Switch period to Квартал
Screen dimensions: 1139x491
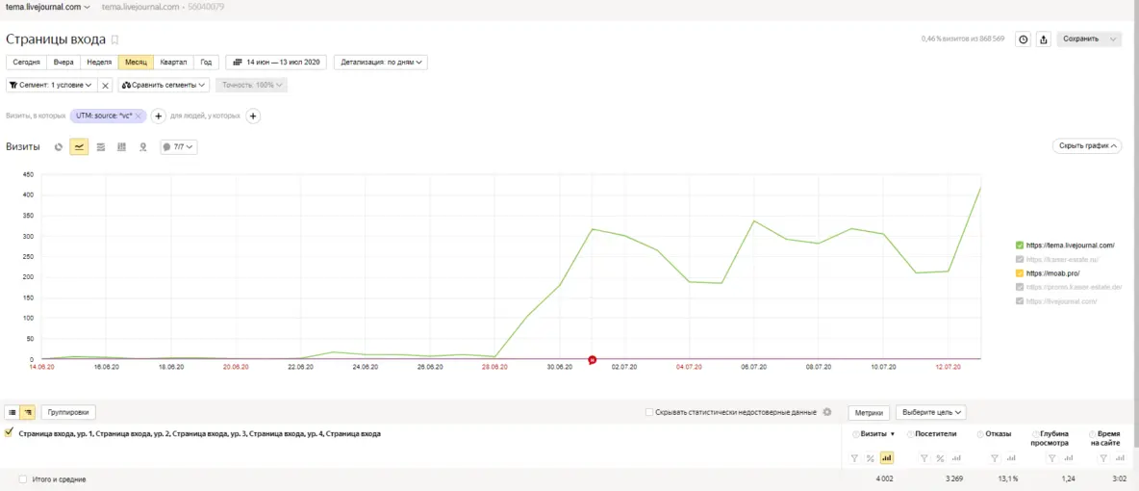[x=174, y=63]
